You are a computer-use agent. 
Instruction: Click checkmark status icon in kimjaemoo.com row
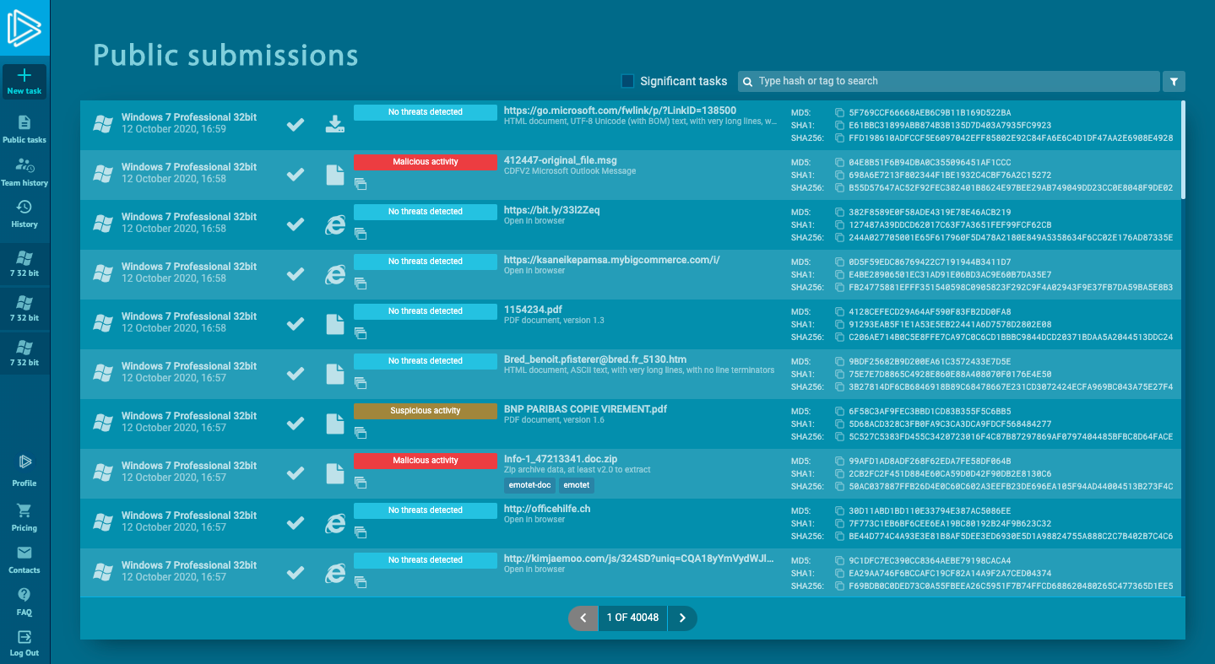(x=295, y=573)
